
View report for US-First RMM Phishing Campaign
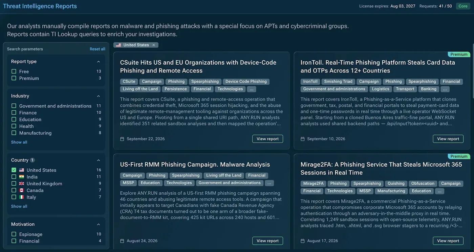(267, 241)
